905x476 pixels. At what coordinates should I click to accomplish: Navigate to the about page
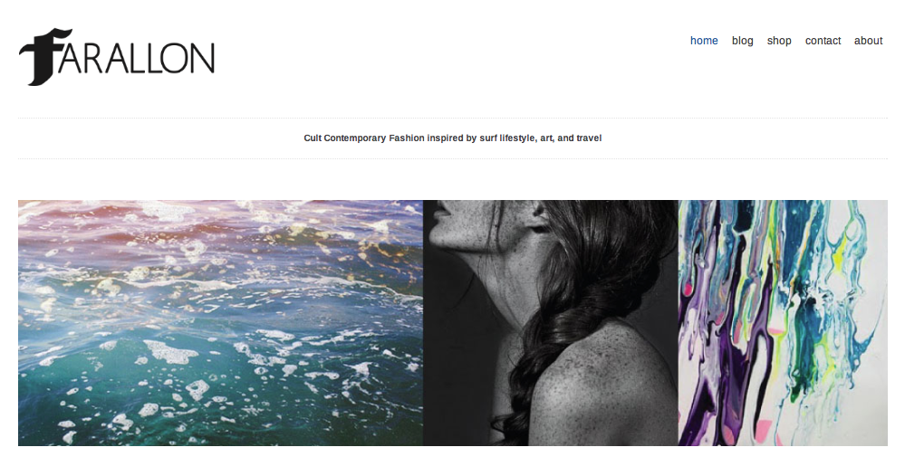pyautogui.click(x=868, y=41)
